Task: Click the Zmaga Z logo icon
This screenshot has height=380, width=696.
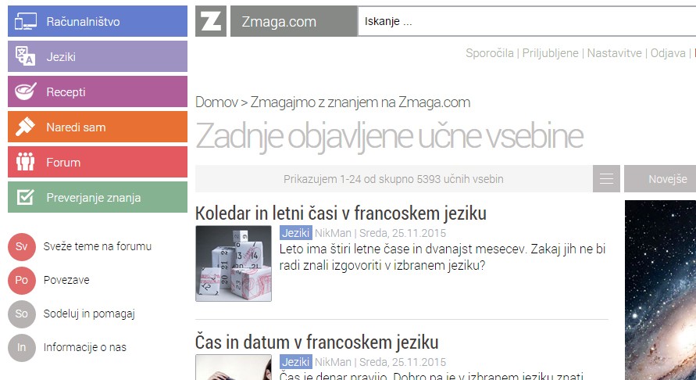Action: pyautogui.click(x=210, y=21)
